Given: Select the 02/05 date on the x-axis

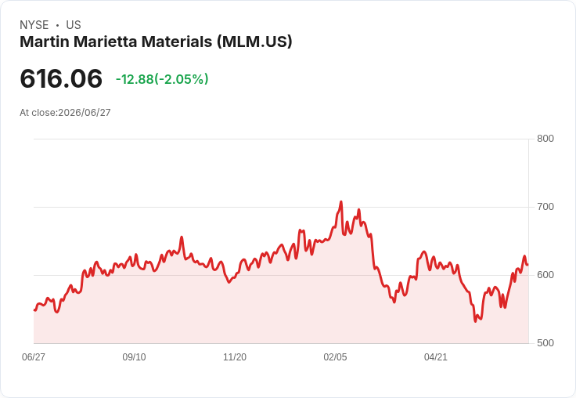Looking at the screenshot, I should coord(335,357).
